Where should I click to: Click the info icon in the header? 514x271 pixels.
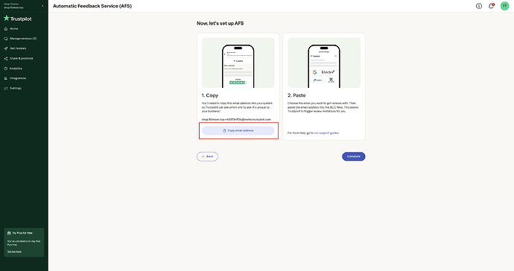(479, 6)
